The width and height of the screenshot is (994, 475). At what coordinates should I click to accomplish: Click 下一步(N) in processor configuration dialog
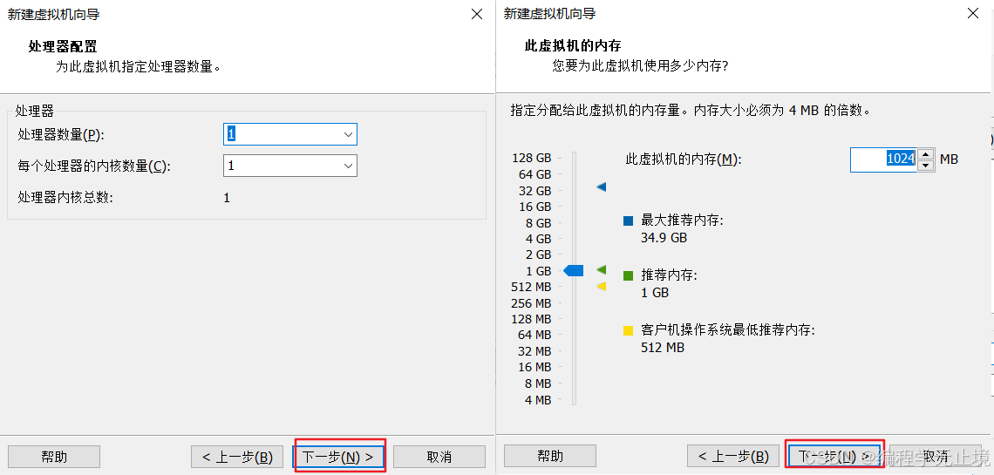tap(338, 457)
